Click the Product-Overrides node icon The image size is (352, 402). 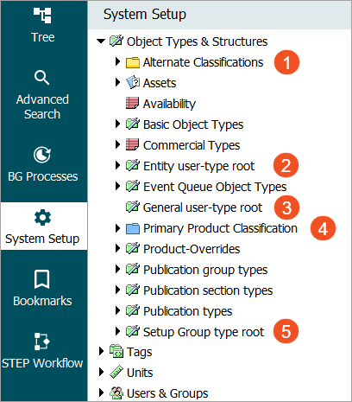click(133, 249)
